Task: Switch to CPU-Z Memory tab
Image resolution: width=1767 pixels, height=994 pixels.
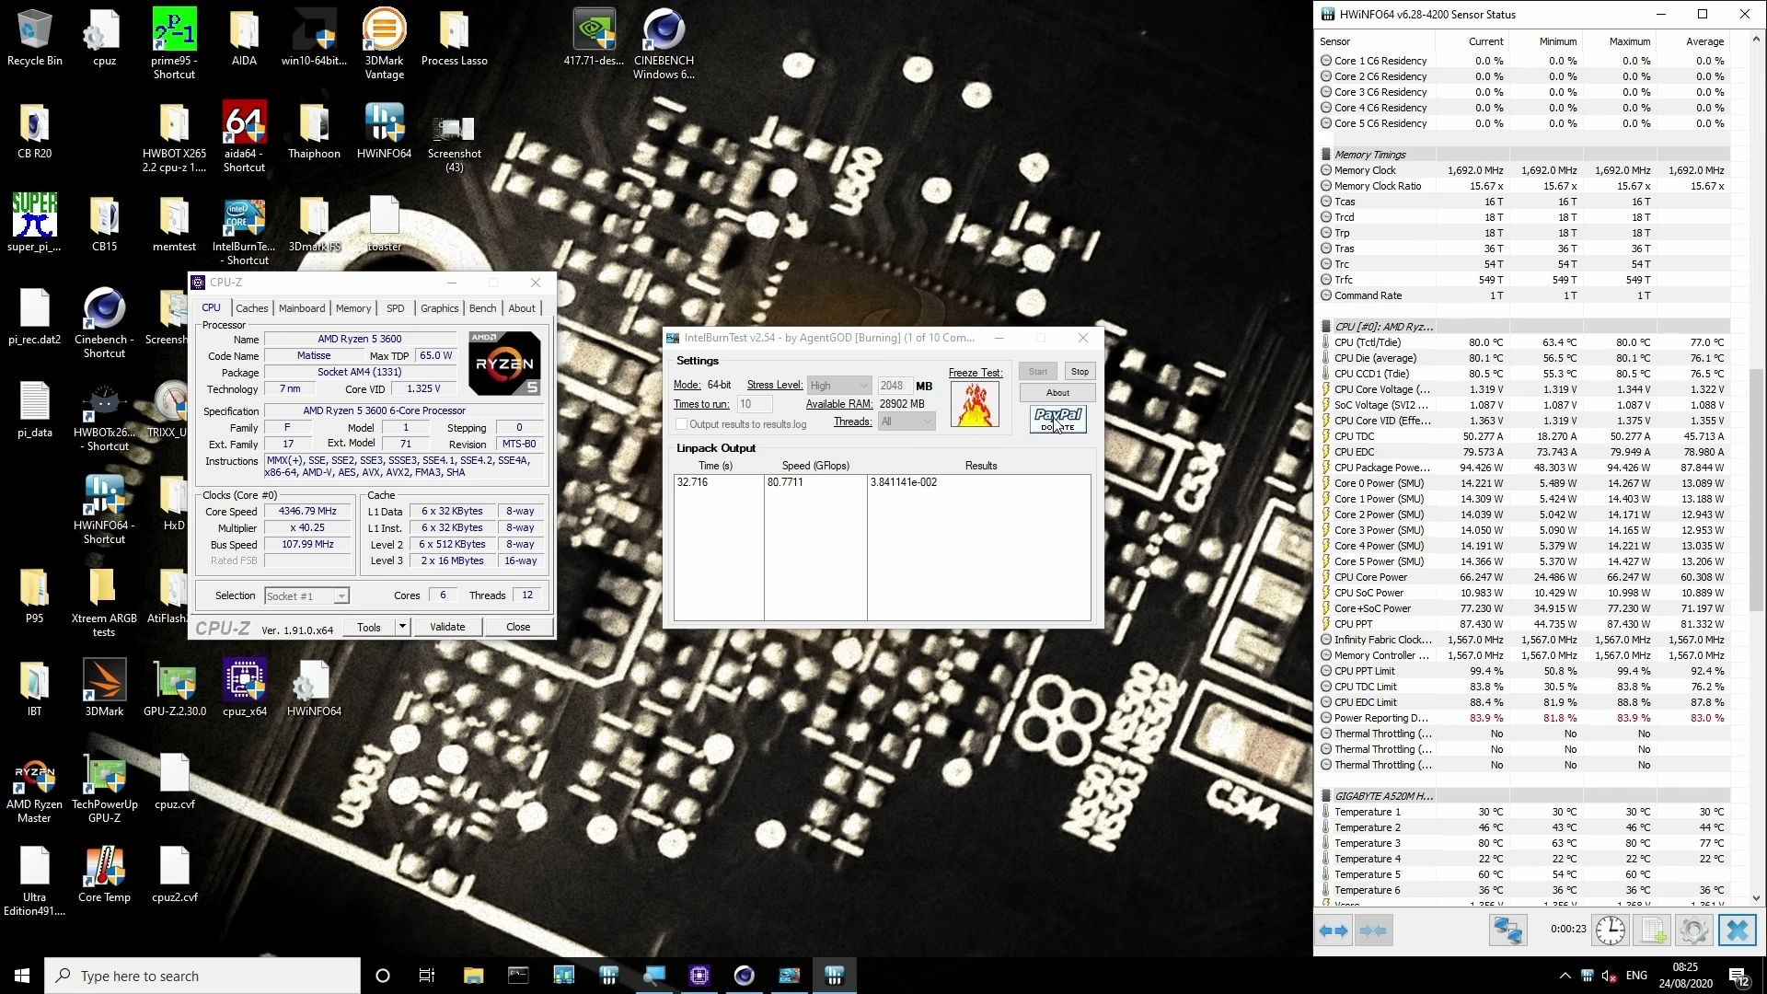Action: (353, 308)
